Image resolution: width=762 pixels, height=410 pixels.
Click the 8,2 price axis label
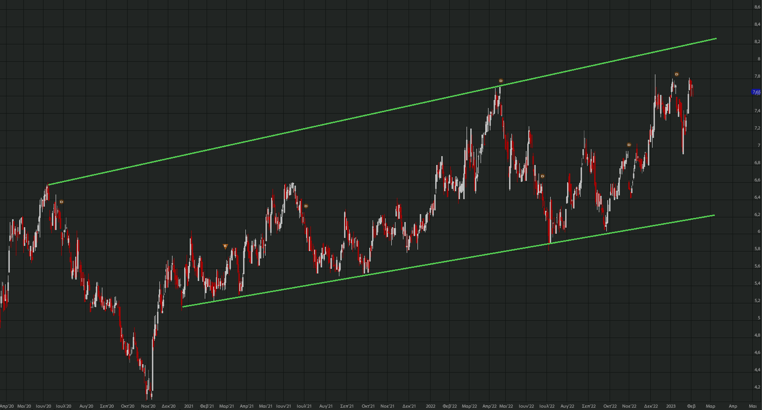point(757,42)
